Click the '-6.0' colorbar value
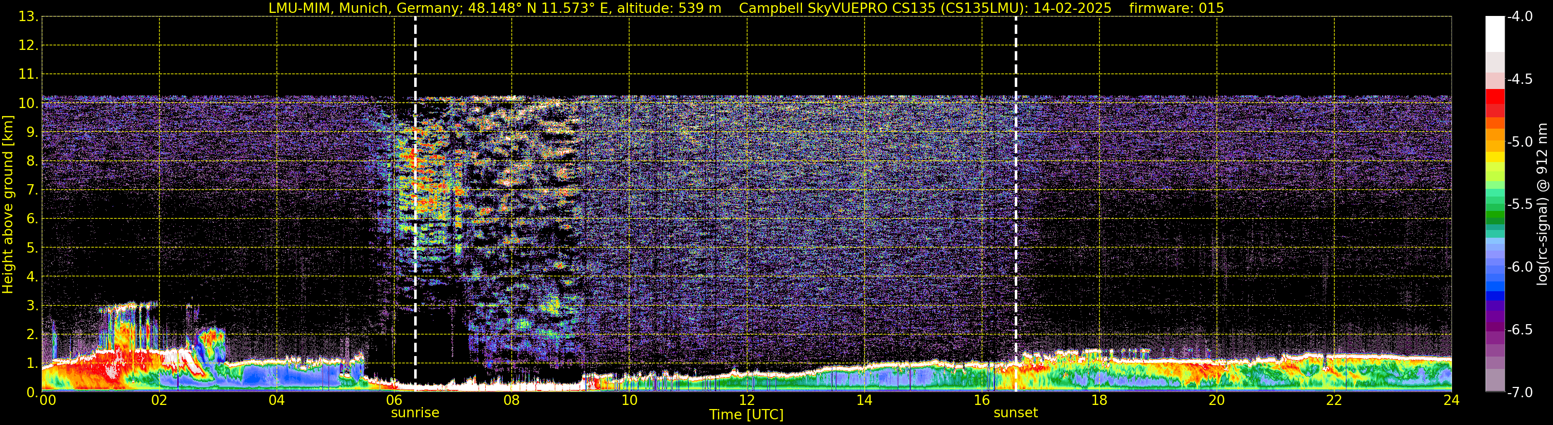 click(x=1520, y=267)
